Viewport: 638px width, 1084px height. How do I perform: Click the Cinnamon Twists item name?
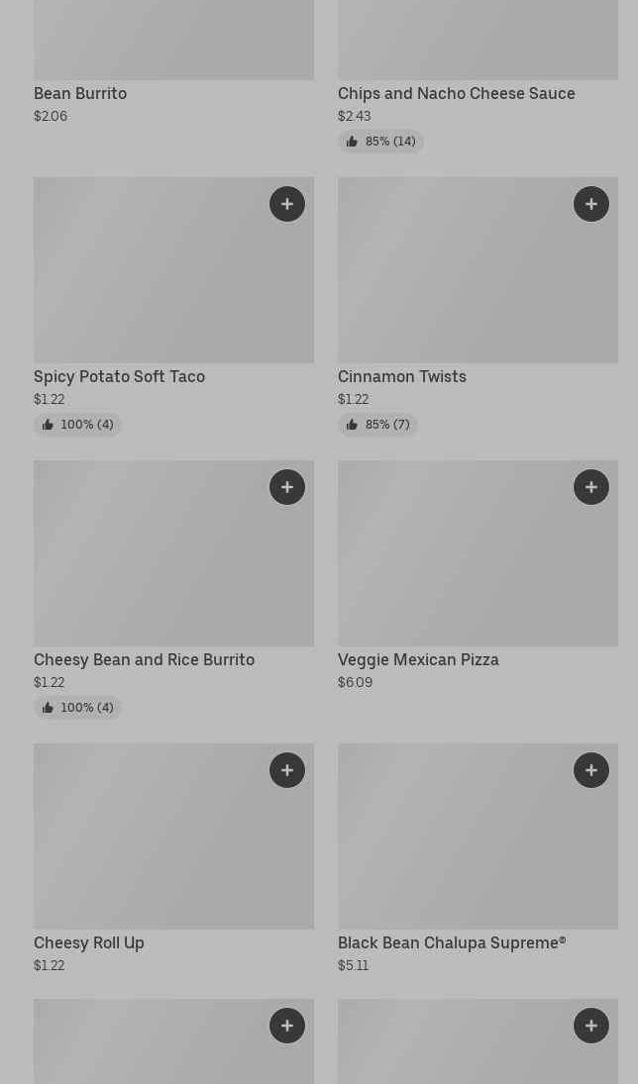pos(401,376)
